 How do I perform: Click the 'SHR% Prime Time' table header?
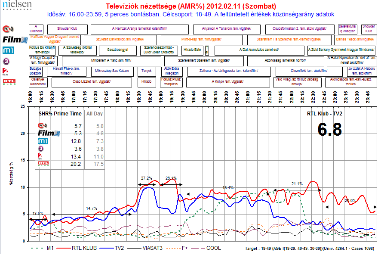pyautogui.click(x=60, y=114)
